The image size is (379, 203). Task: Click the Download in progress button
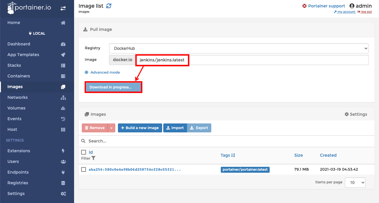(x=113, y=87)
